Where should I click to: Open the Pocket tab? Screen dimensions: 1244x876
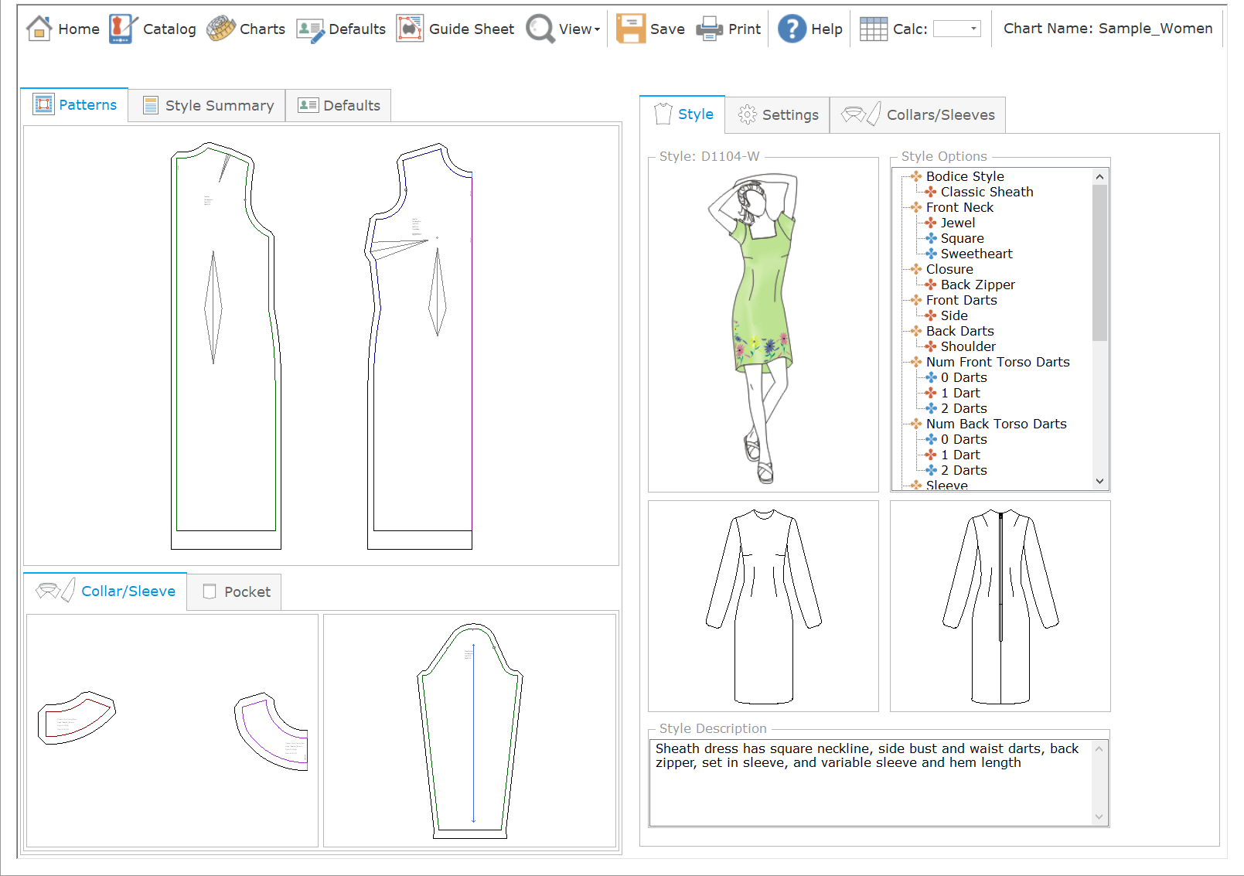235,591
